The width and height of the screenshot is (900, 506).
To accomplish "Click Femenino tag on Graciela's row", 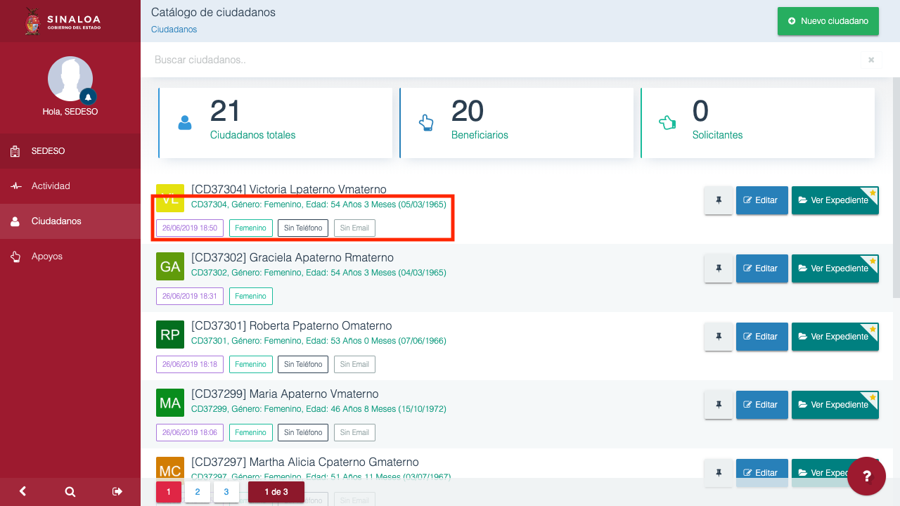I will [251, 296].
